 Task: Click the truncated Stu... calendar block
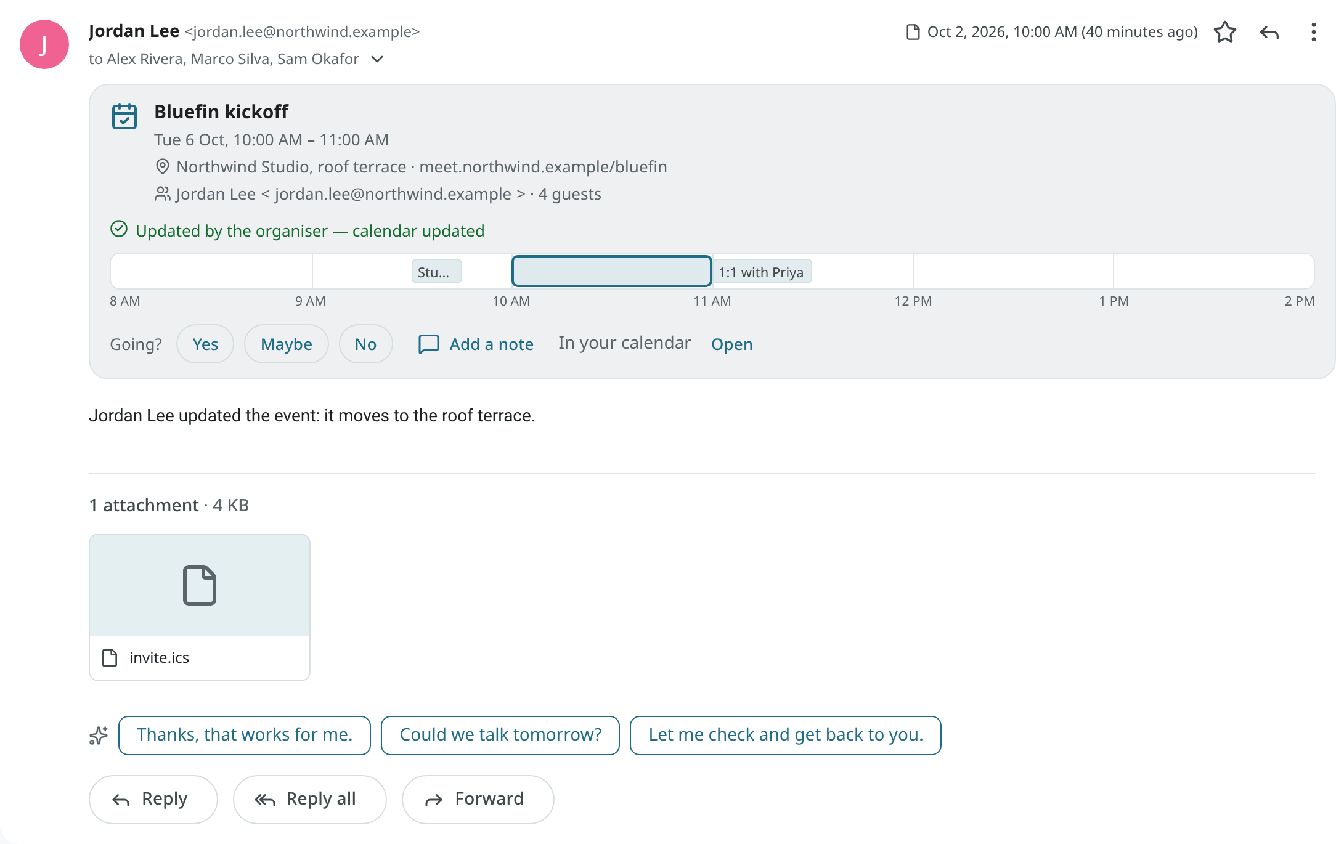click(x=436, y=272)
